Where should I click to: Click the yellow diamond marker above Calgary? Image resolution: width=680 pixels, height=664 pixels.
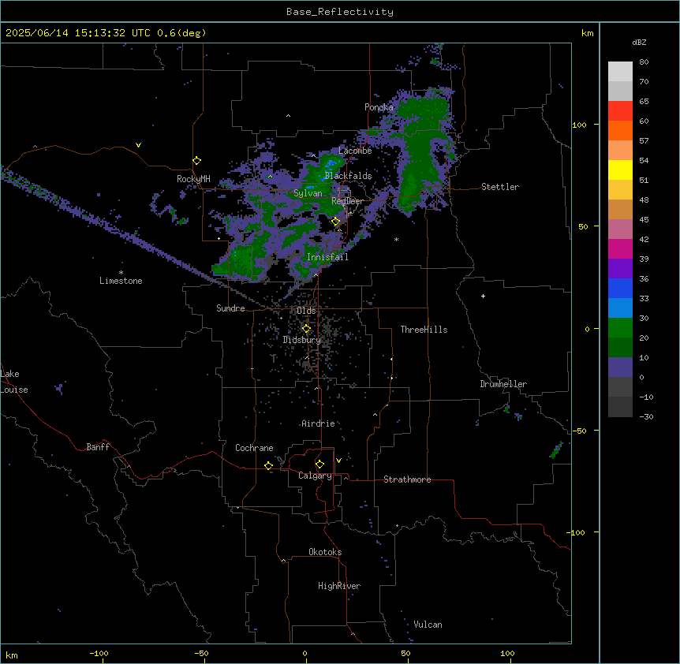[x=319, y=464]
